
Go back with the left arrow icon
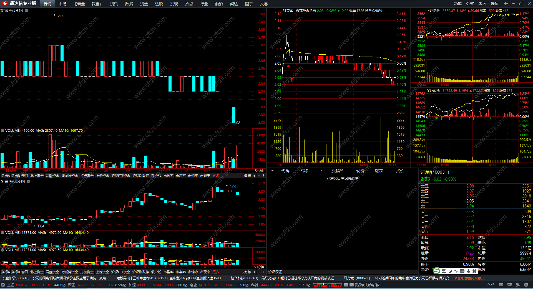coord(506,4)
